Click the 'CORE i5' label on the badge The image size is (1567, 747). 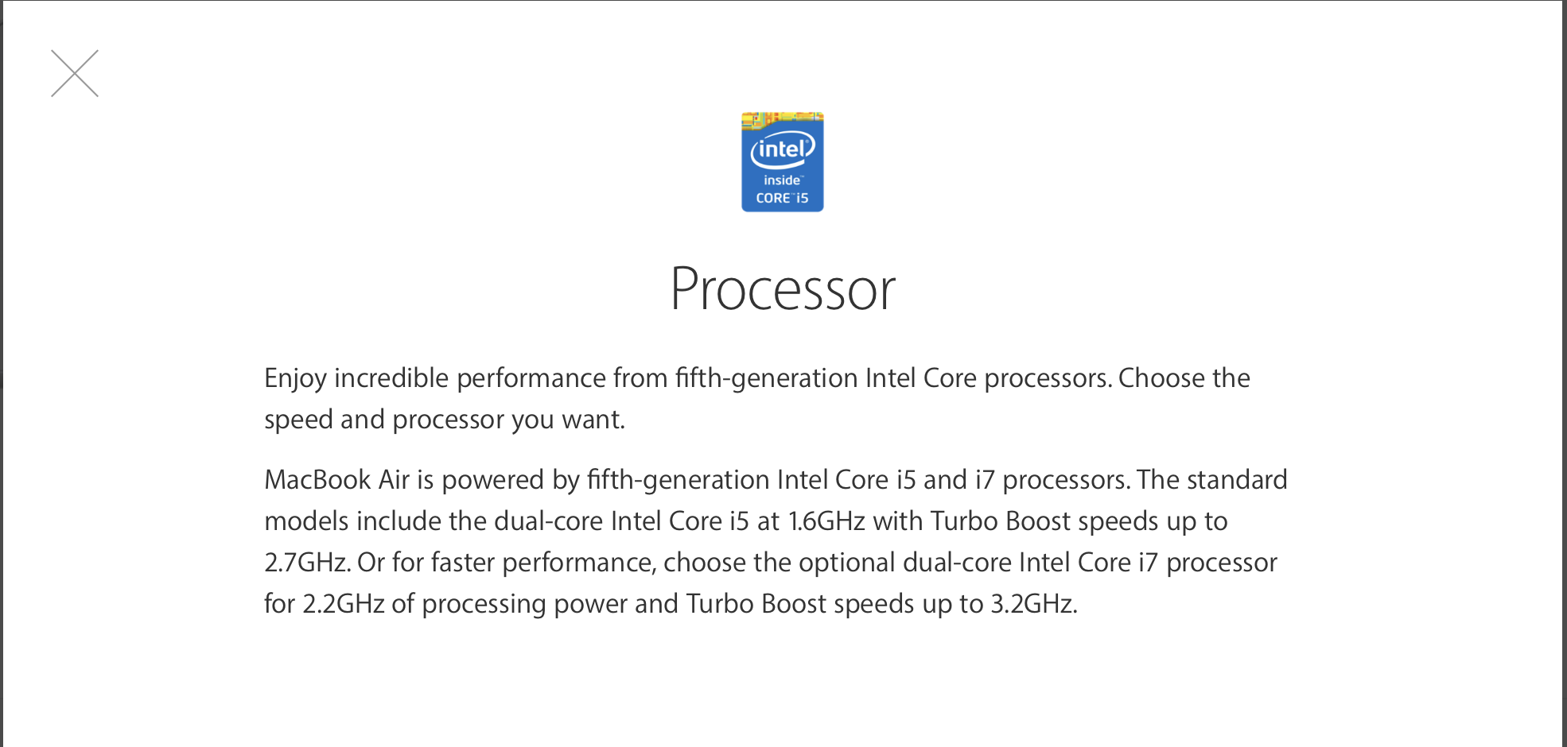click(x=782, y=198)
